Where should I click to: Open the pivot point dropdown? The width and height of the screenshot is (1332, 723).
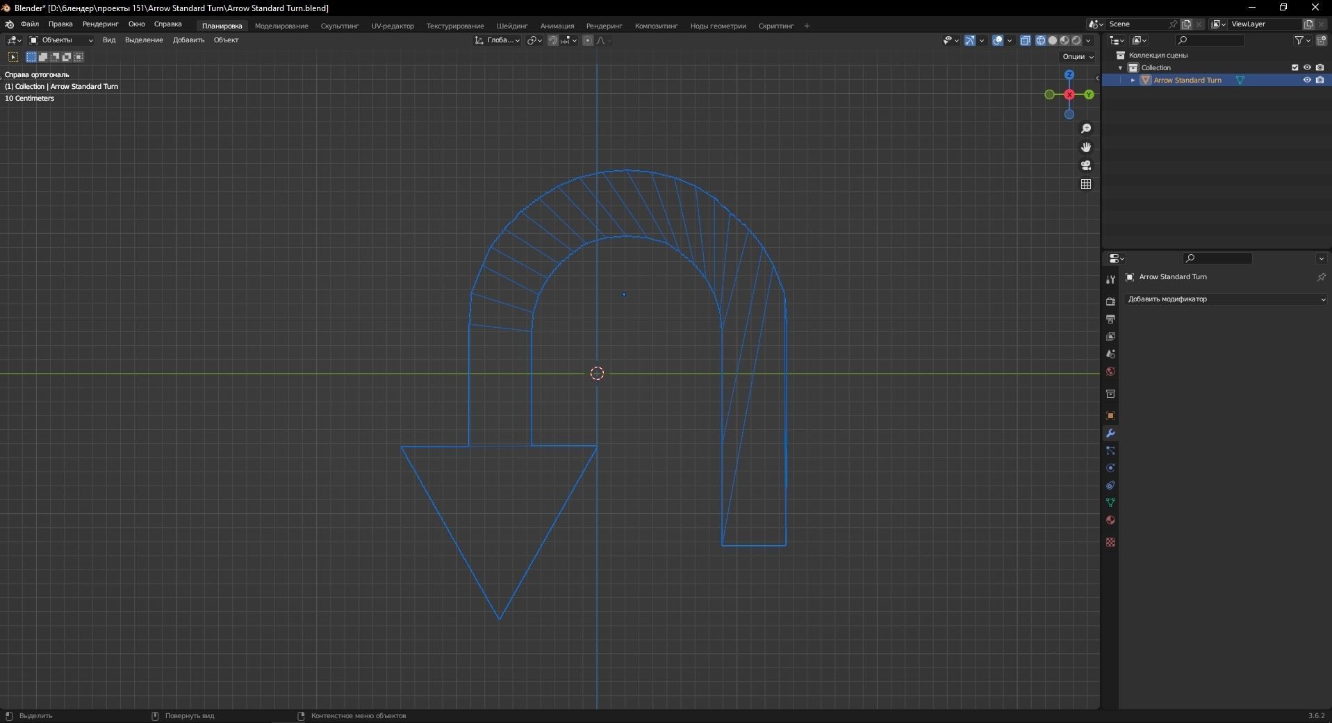534,40
